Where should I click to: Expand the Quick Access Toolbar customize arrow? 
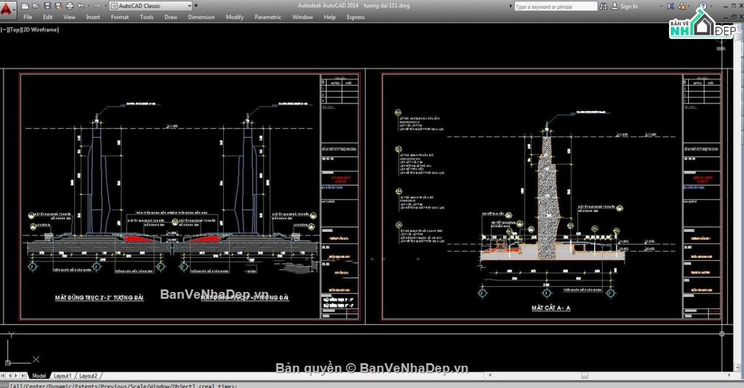pos(197,6)
